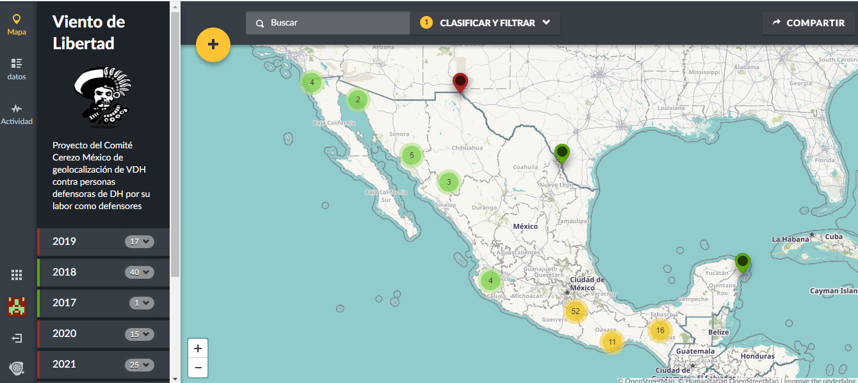The image size is (858, 383).
Task: Select the green pin near Nuevo León
Action: (562, 153)
